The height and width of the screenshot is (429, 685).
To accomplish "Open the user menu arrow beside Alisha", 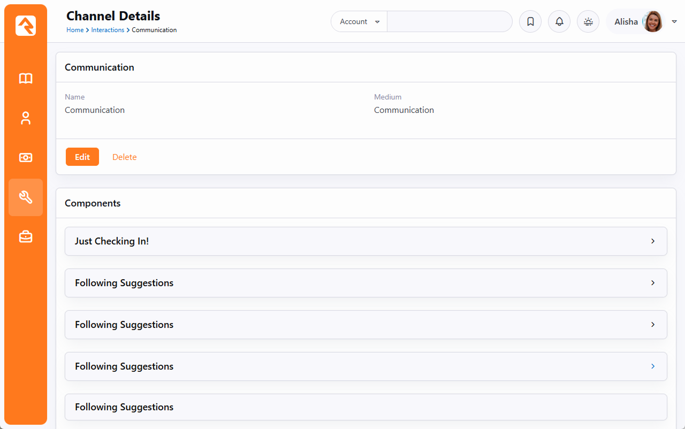I will (x=674, y=22).
